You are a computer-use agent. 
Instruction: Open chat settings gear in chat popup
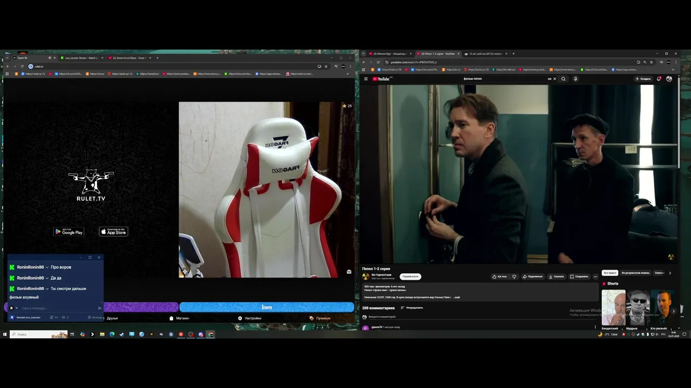point(89,317)
